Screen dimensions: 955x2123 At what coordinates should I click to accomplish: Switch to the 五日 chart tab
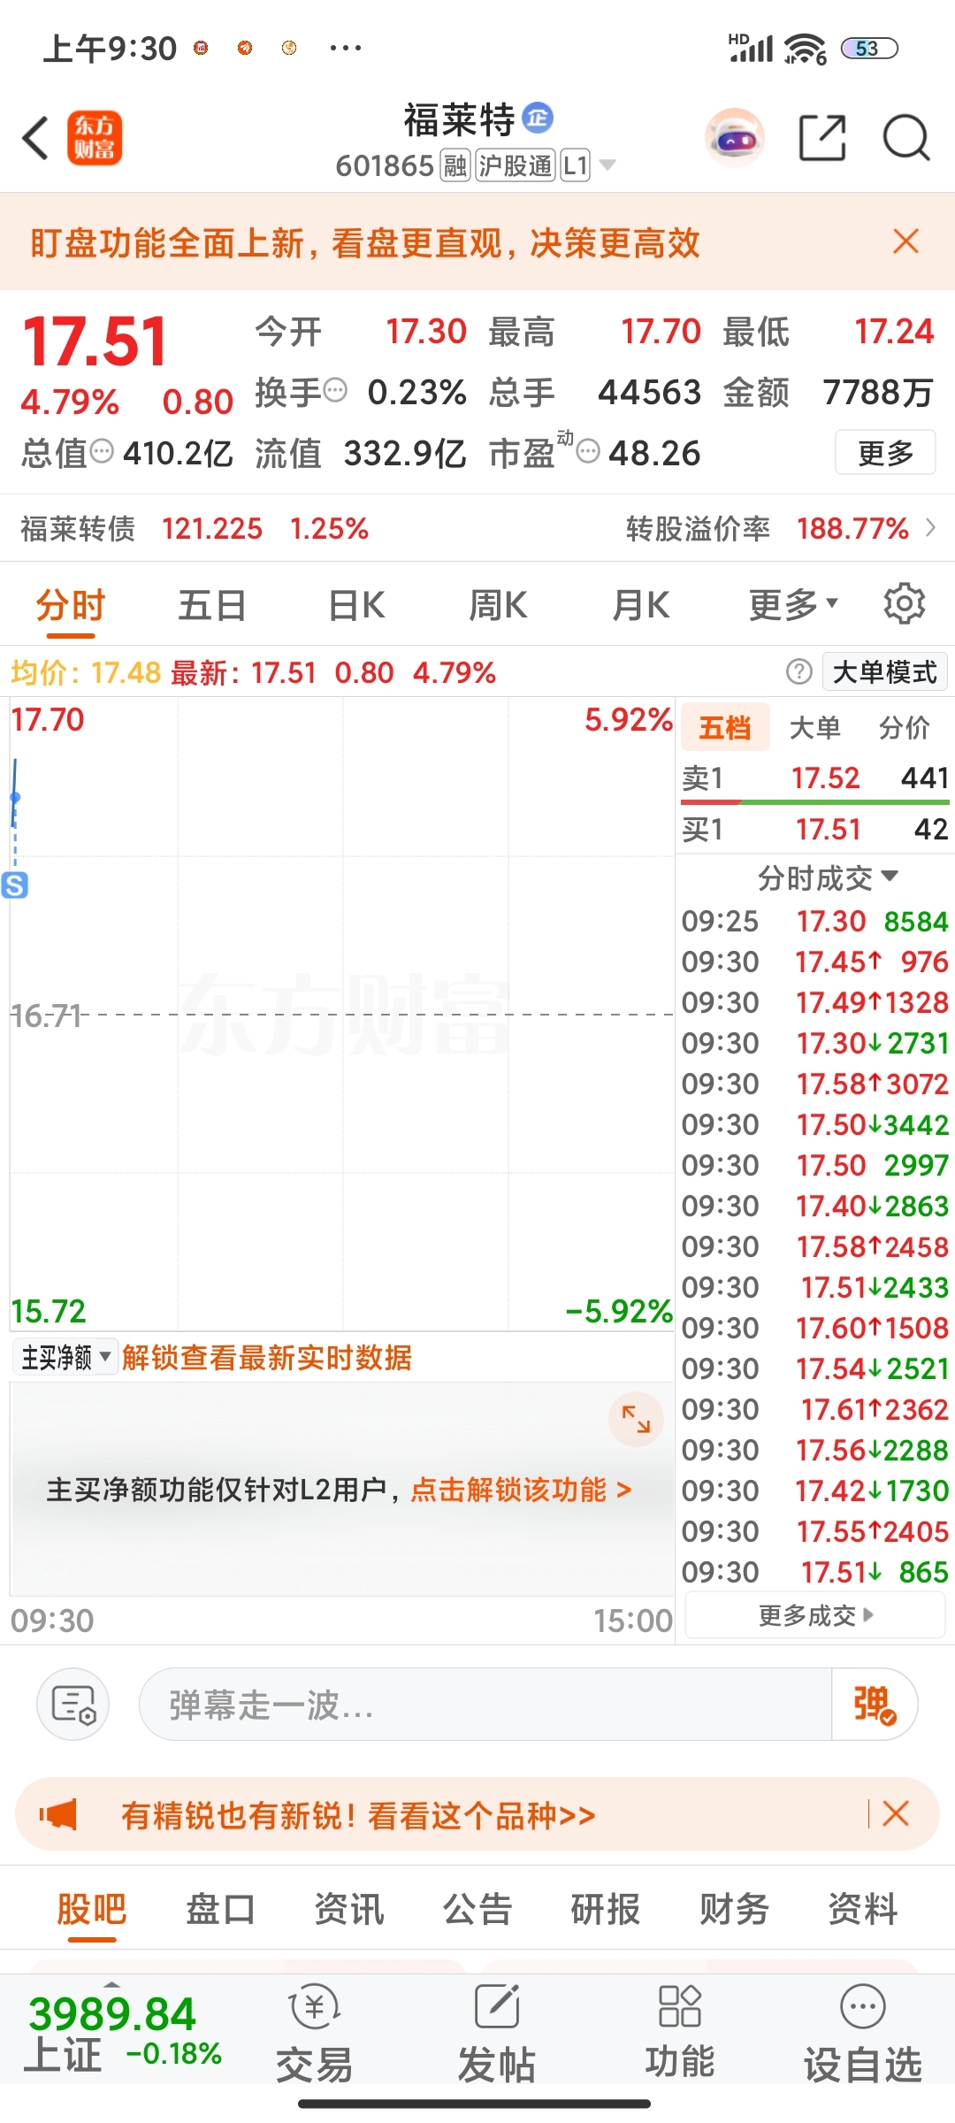coord(212,606)
